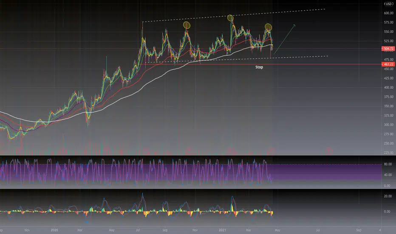Select the green projection arrow drawing
This screenshot has height=234, width=396.
click(x=285, y=39)
